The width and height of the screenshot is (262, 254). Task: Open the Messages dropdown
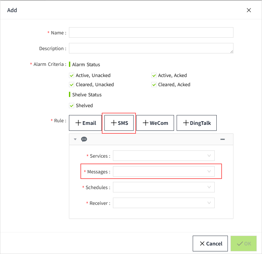[164, 171]
